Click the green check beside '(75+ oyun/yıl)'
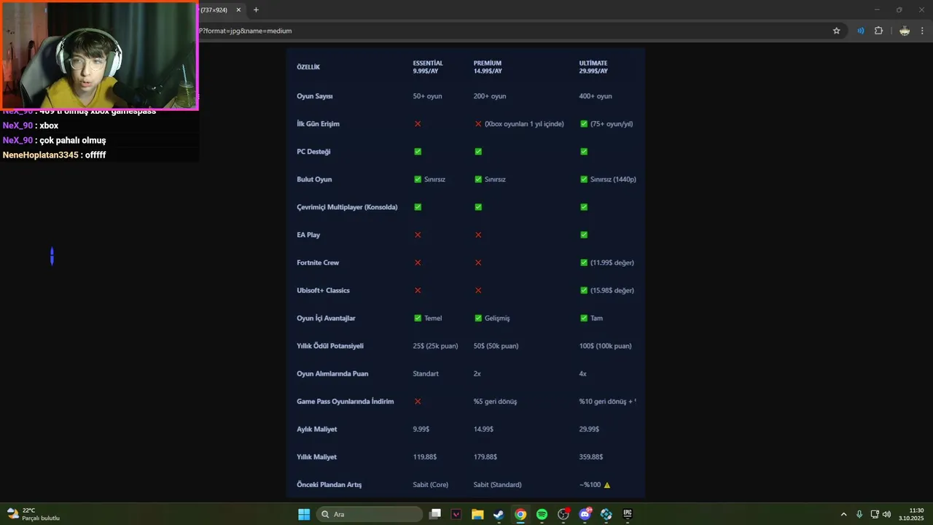933x525 pixels. pyautogui.click(x=584, y=124)
